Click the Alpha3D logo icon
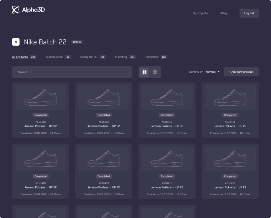 [16, 10]
